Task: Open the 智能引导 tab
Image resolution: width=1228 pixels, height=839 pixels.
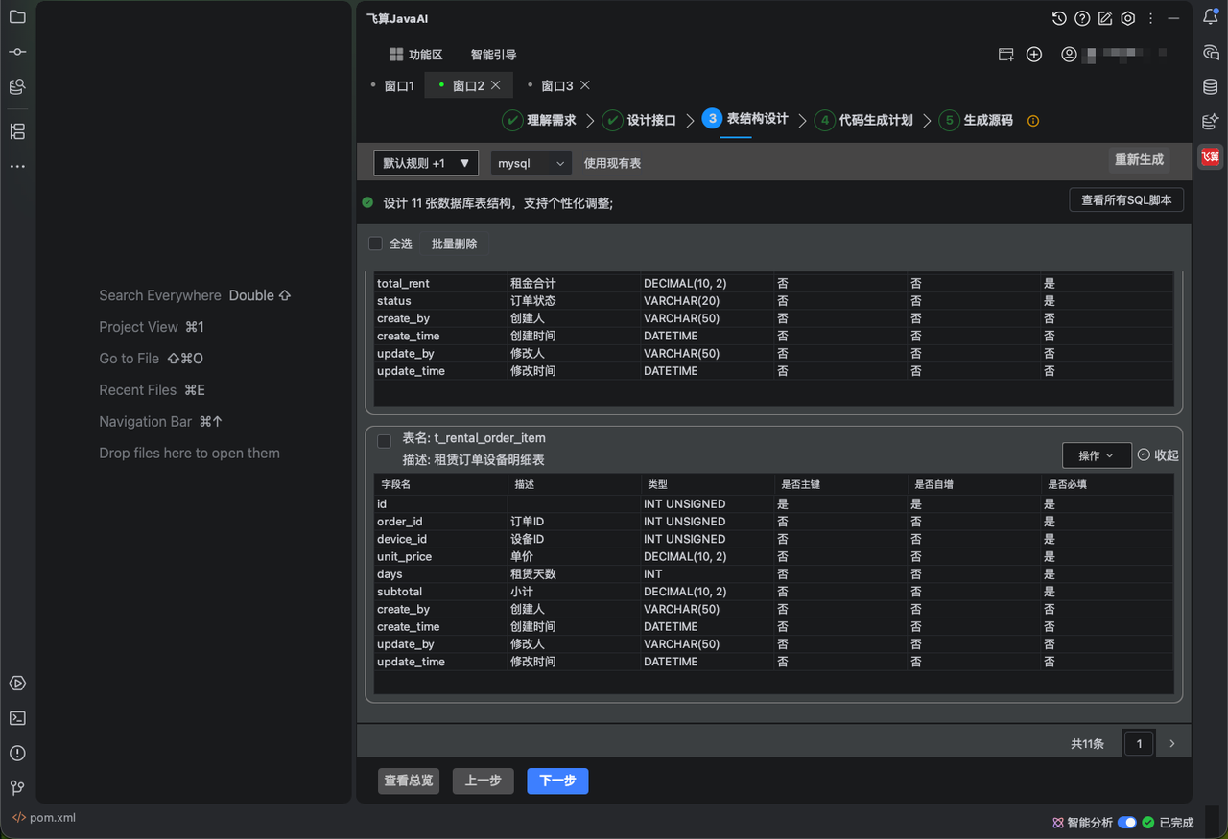Action: tap(493, 55)
